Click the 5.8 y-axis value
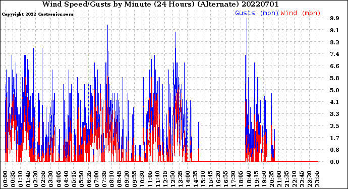The image size is (348, 189). pos(334,78)
